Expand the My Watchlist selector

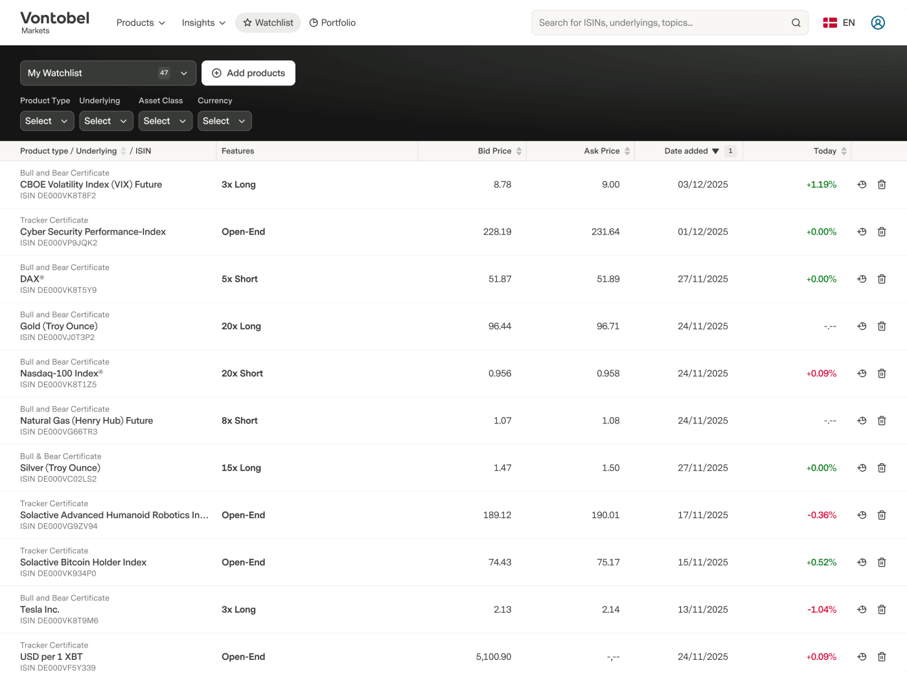coord(108,73)
